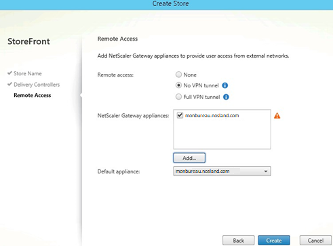Select the No VPN tunnel radio button
Image resolution: width=333 pixels, height=246 pixels.
(x=178, y=85)
